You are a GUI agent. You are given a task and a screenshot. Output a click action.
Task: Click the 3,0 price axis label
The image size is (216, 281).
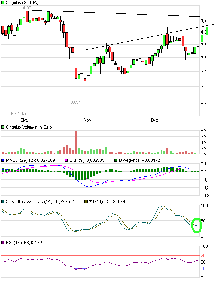[x=204, y=102]
